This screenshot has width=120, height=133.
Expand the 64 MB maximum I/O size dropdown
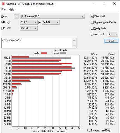click(x=51, y=22)
